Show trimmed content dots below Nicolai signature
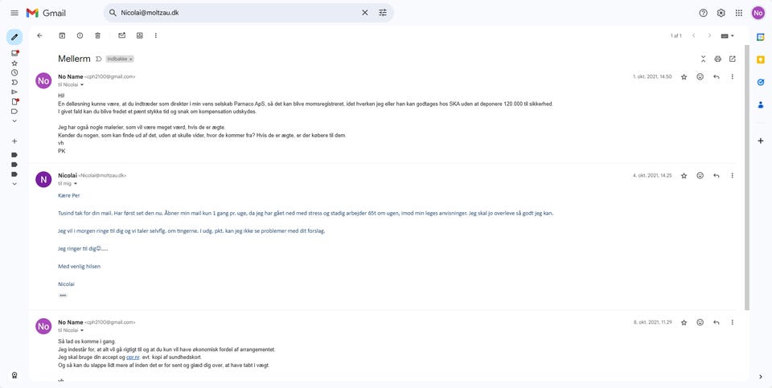772x388 pixels. click(63, 296)
